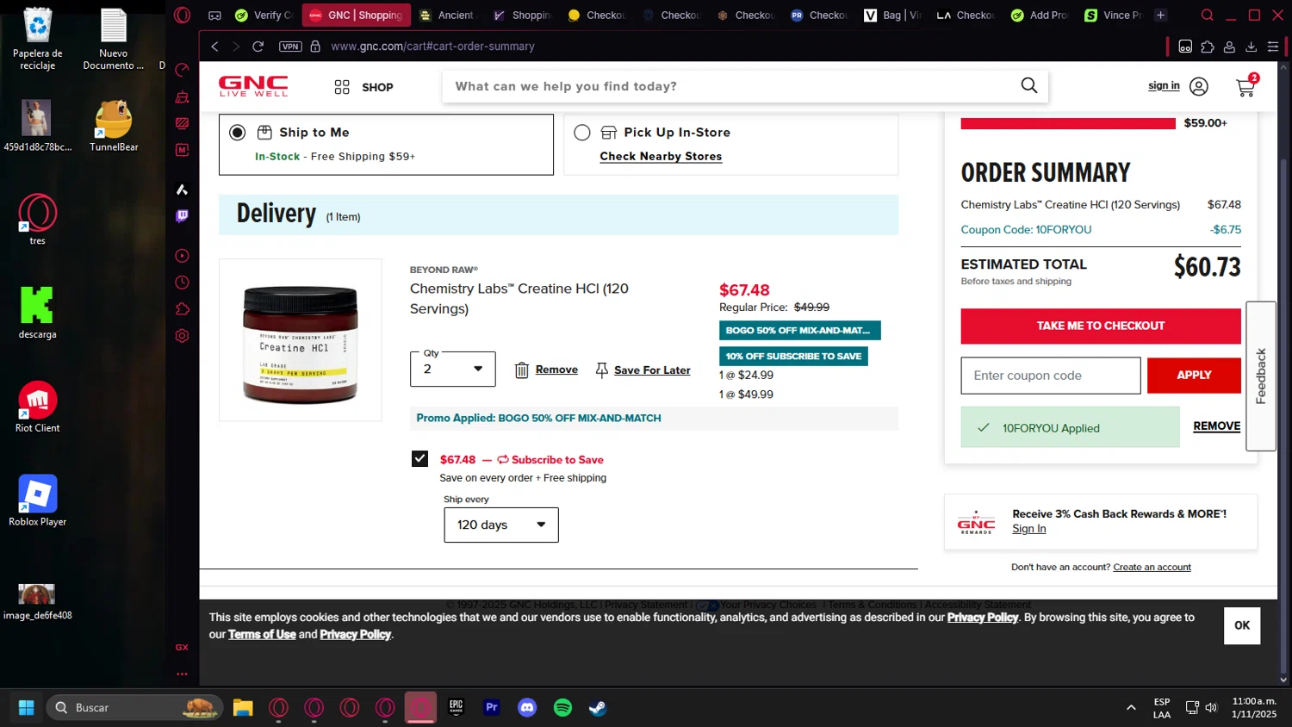Screen dimensions: 1292x727
Task: Switch to the Ancient tab
Action: [448, 15]
